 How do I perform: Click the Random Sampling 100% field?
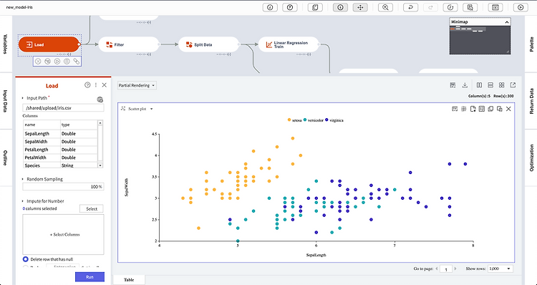click(63, 187)
